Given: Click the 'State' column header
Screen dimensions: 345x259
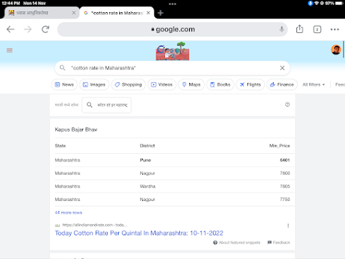Looking at the screenshot, I should coord(60,146).
